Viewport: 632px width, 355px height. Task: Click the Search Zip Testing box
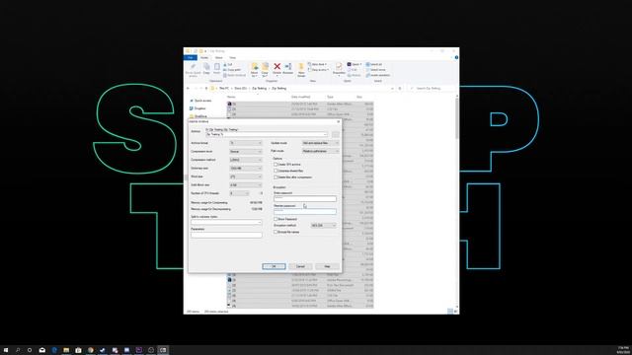[434, 88]
